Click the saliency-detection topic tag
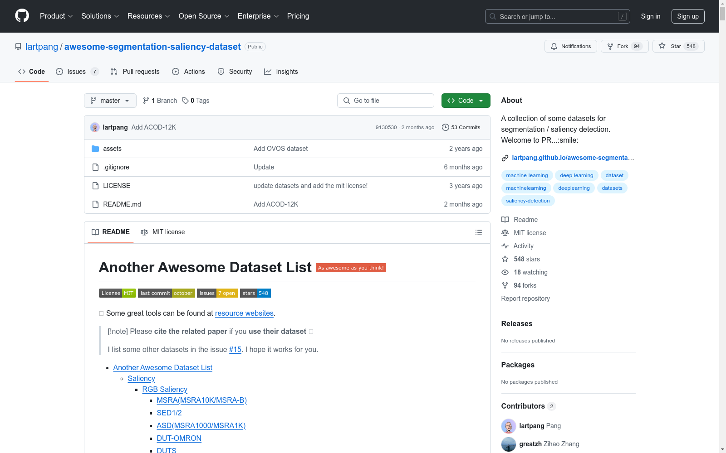Viewport: 726px width, 453px height. click(x=528, y=201)
